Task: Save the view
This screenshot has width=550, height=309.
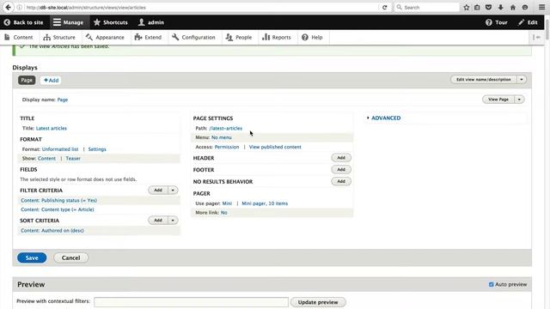Action: click(x=32, y=257)
